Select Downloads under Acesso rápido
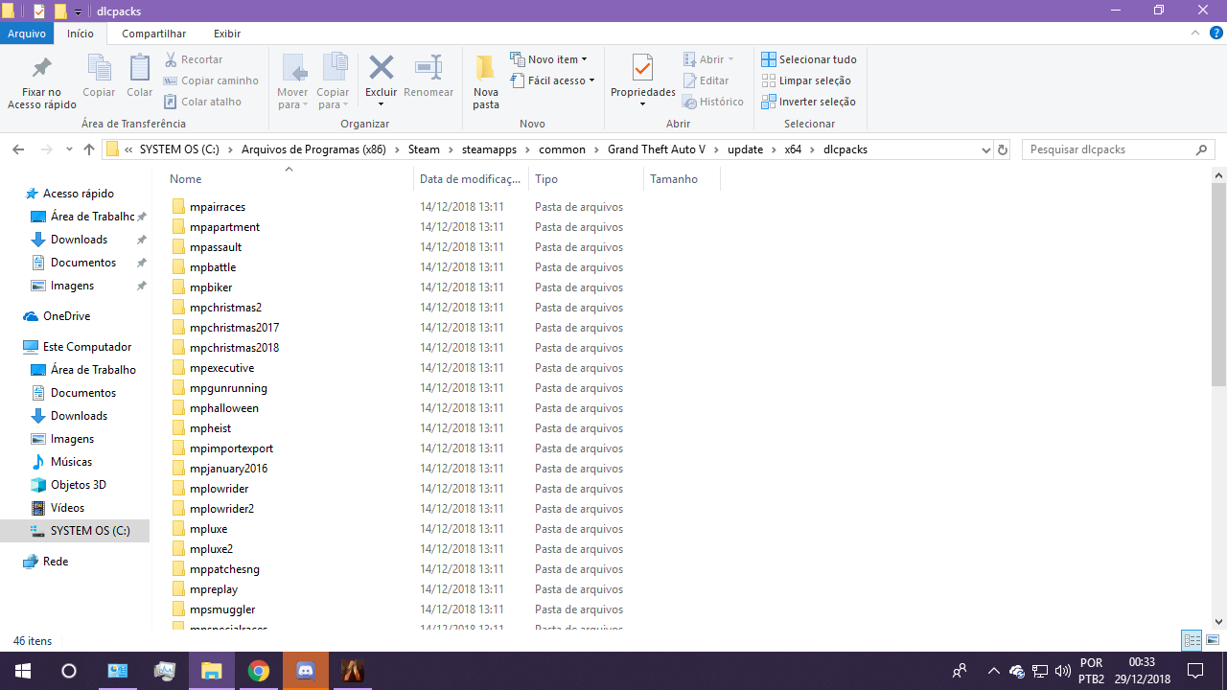Image resolution: width=1227 pixels, height=690 pixels. [79, 240]
